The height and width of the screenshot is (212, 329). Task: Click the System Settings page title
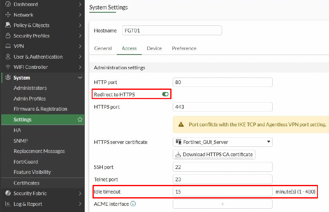[x=109, y=7]
